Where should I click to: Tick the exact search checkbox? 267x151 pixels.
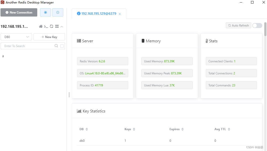[62, 46]
